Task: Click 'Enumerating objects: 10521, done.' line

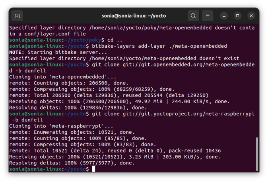Action: pos(72,132)
